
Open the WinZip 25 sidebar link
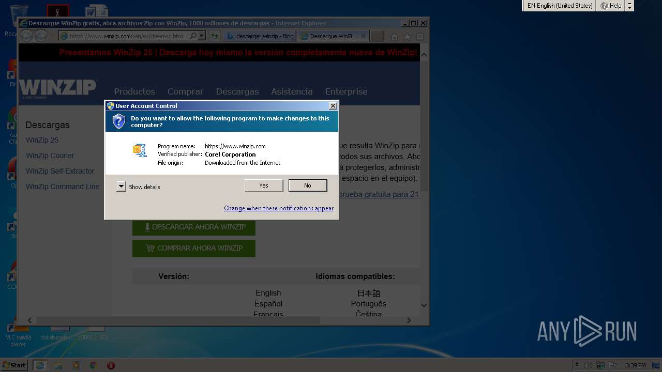pos(42,140)
